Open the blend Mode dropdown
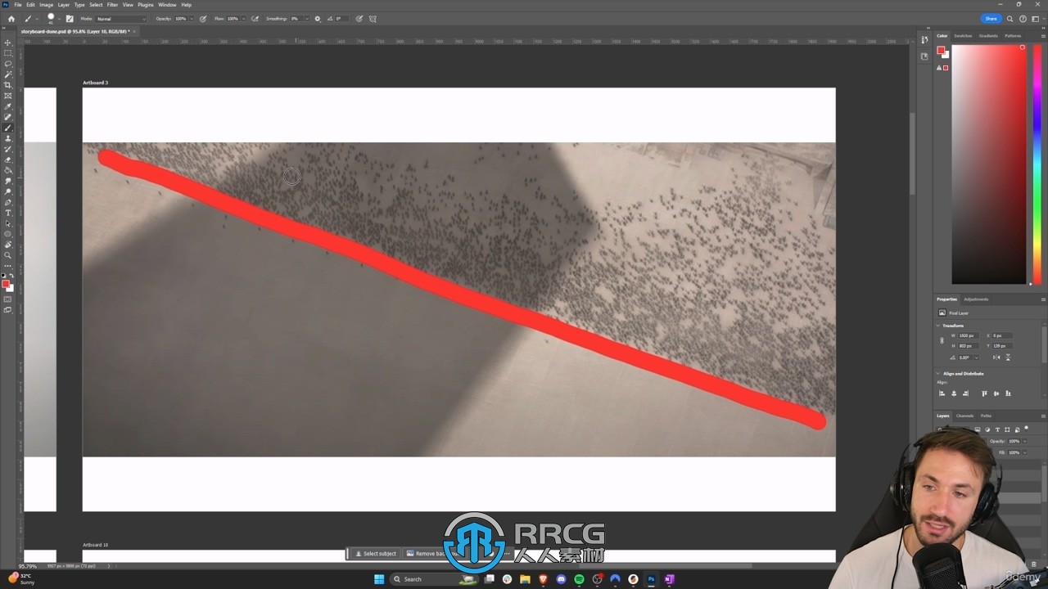The height and width of the screenshot is (589, 1048). (121, 18)
